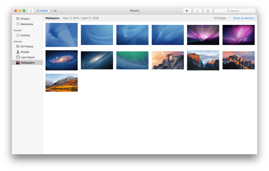Click the Wallpapers album thumbnail icon
This screenshot has width=269, height=171.
coord(18,63)
